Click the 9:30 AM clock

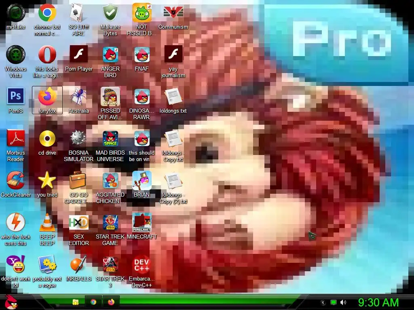(378, 302)
